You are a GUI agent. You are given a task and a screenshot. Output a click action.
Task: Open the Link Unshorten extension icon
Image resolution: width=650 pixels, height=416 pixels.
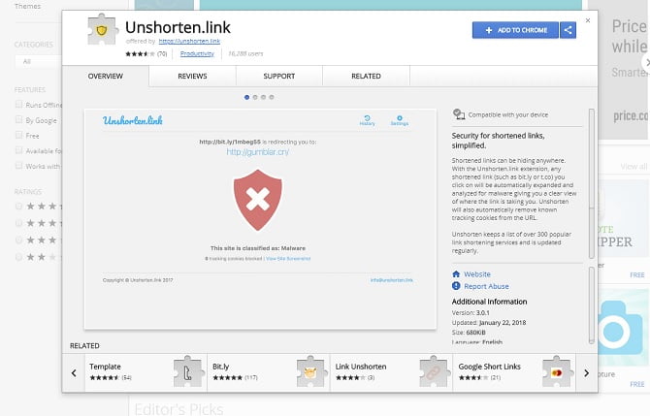coord(434,372)
